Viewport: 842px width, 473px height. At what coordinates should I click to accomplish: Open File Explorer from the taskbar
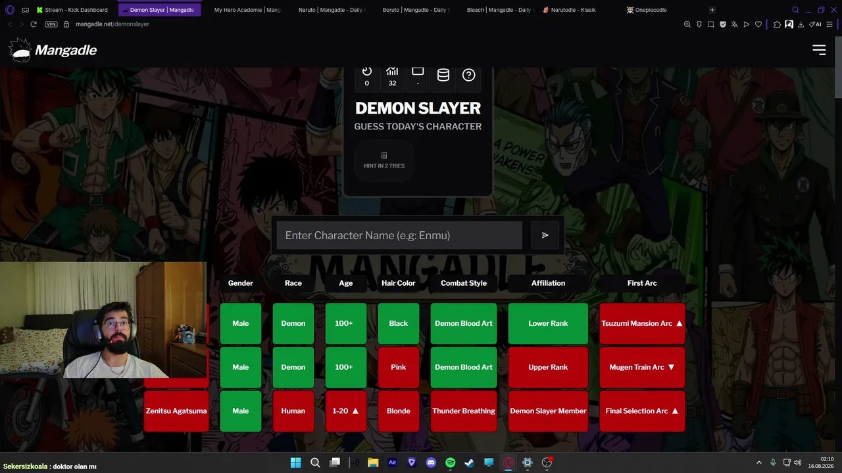point(373,462)
